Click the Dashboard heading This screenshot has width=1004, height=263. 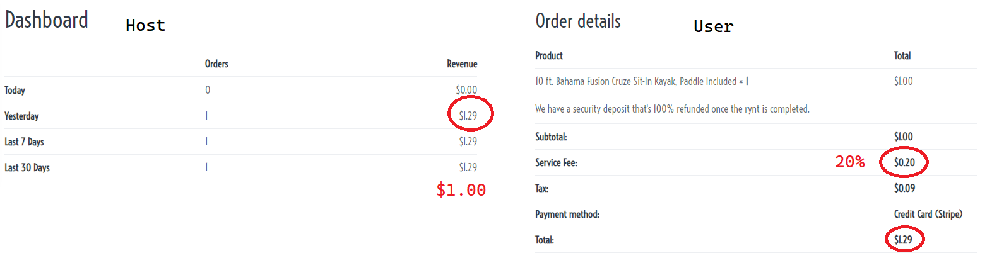point(47,20)
